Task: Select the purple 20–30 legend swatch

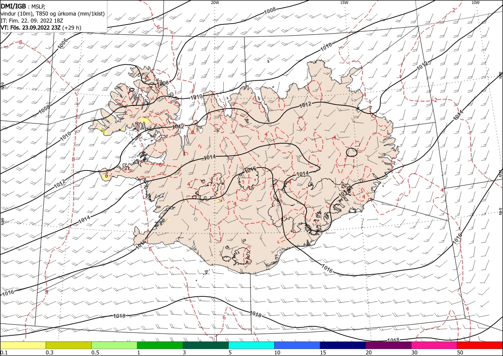Action: [388, 345]
